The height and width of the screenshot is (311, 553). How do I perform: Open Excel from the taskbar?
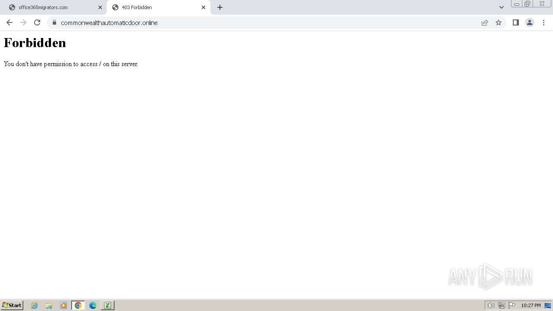tap(108, 305)
